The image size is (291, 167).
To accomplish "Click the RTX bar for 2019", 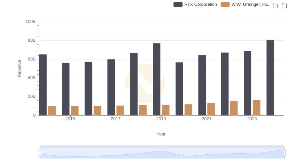I will (157, 79).
